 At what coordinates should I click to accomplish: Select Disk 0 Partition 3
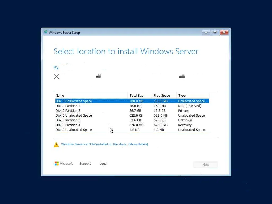[x=132, y=120]
